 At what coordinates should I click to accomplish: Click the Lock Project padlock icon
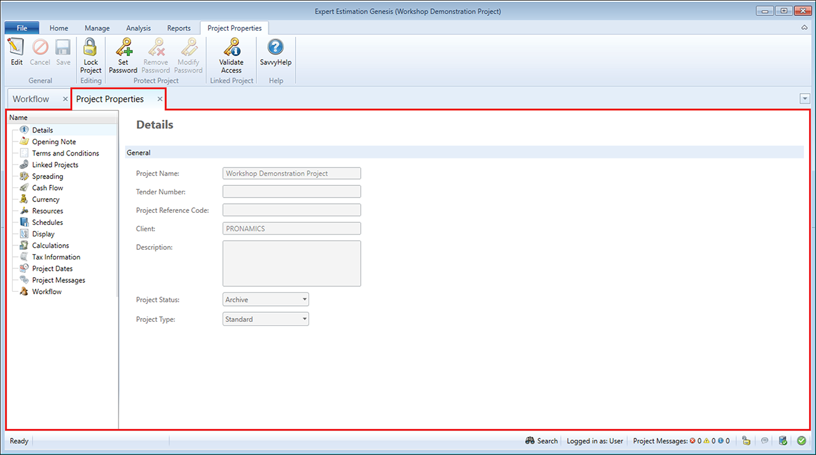click(x=91, y=48)
